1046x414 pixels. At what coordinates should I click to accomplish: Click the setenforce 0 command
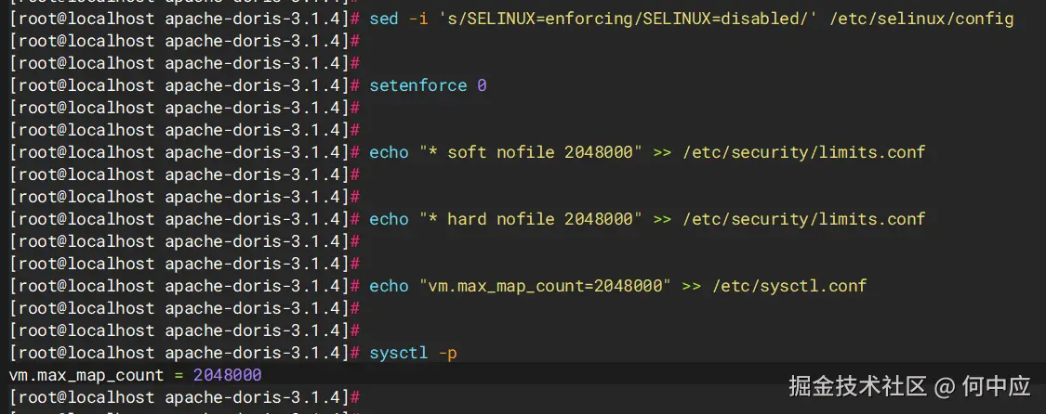click(x=428, y=85)
